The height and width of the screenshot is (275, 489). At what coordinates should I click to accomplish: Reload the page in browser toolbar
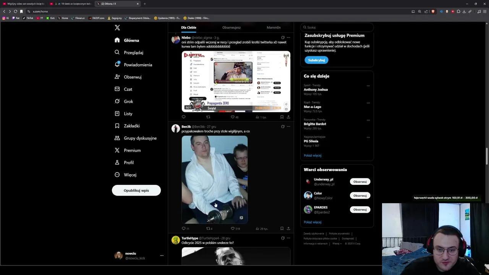tap(15, 11)
